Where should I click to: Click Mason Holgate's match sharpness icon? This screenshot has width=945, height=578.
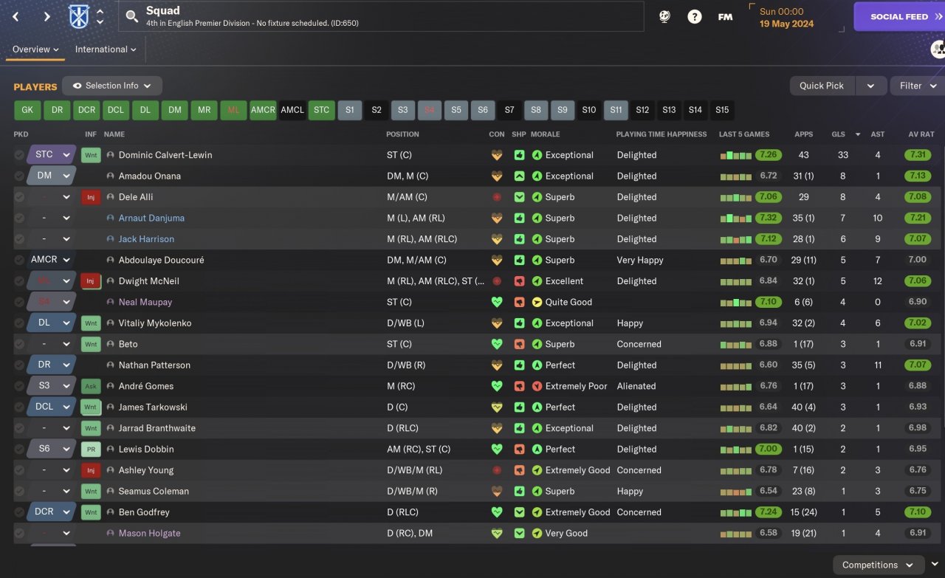(520, 533)
